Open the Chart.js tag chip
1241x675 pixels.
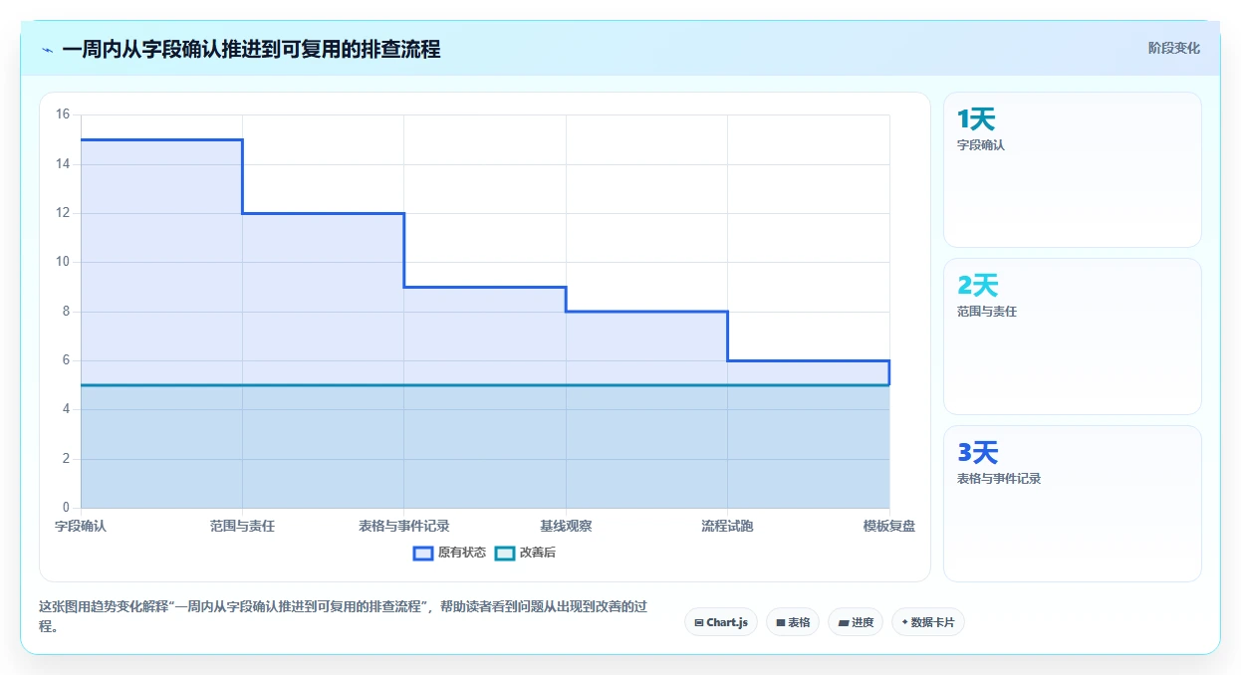click(x=721, y=622)
